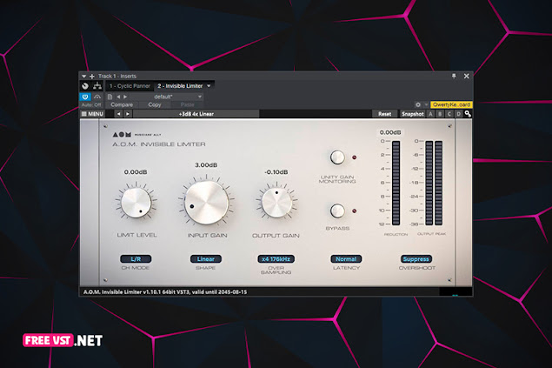Select snapshot slot C
Image resolution: width=552 pixels, height=368 pixels.
click(x=449, y=114)
